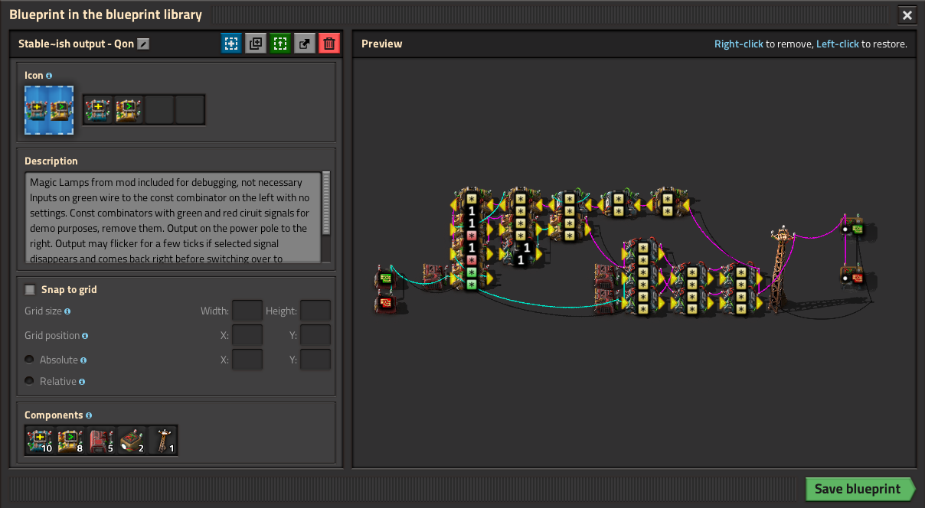
Task: Click the grey add-section button for the blueprint
Action: coord(256,44)
